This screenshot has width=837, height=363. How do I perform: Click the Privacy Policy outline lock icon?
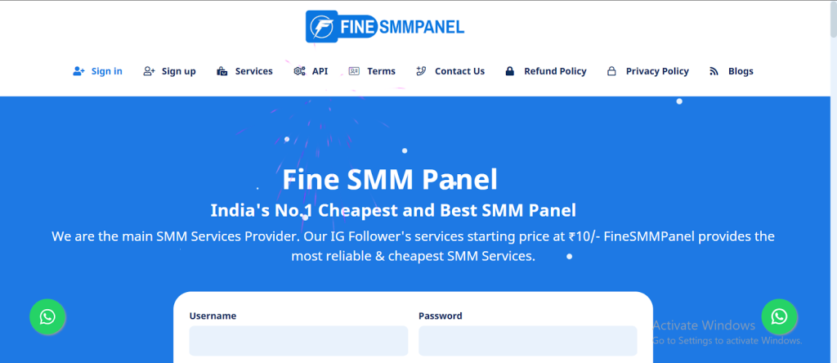611,71
